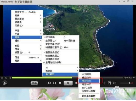This screenshot has width=136, height=101.
Task: Click the elapsed time 00:50:13
Action: pyautogui.click(x=6, y=78)
